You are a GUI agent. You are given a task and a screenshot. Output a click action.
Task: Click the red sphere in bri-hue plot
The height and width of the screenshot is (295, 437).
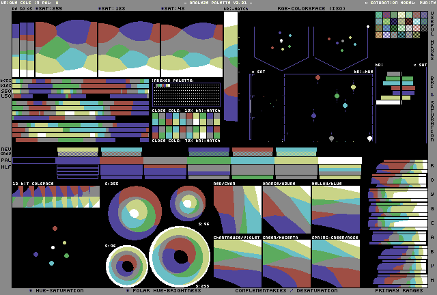(x=318, y=78)
